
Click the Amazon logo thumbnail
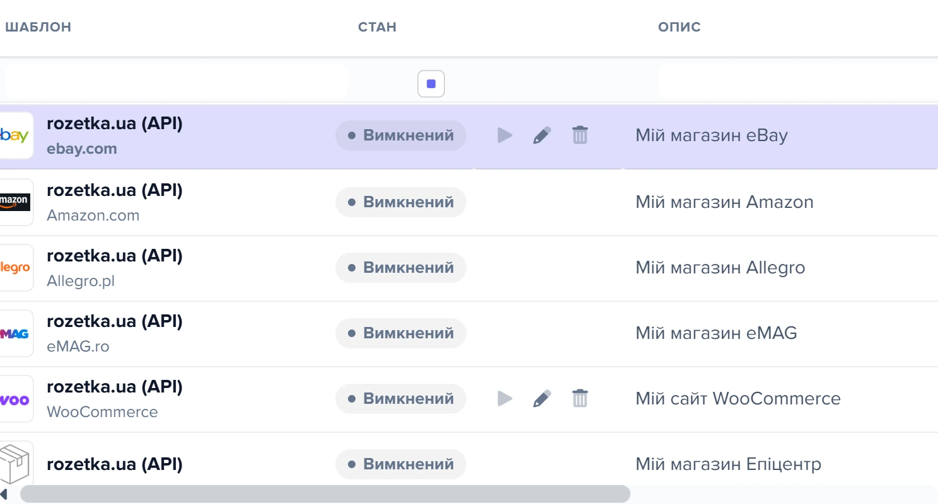pyautogui.click(x=16, y=202)
